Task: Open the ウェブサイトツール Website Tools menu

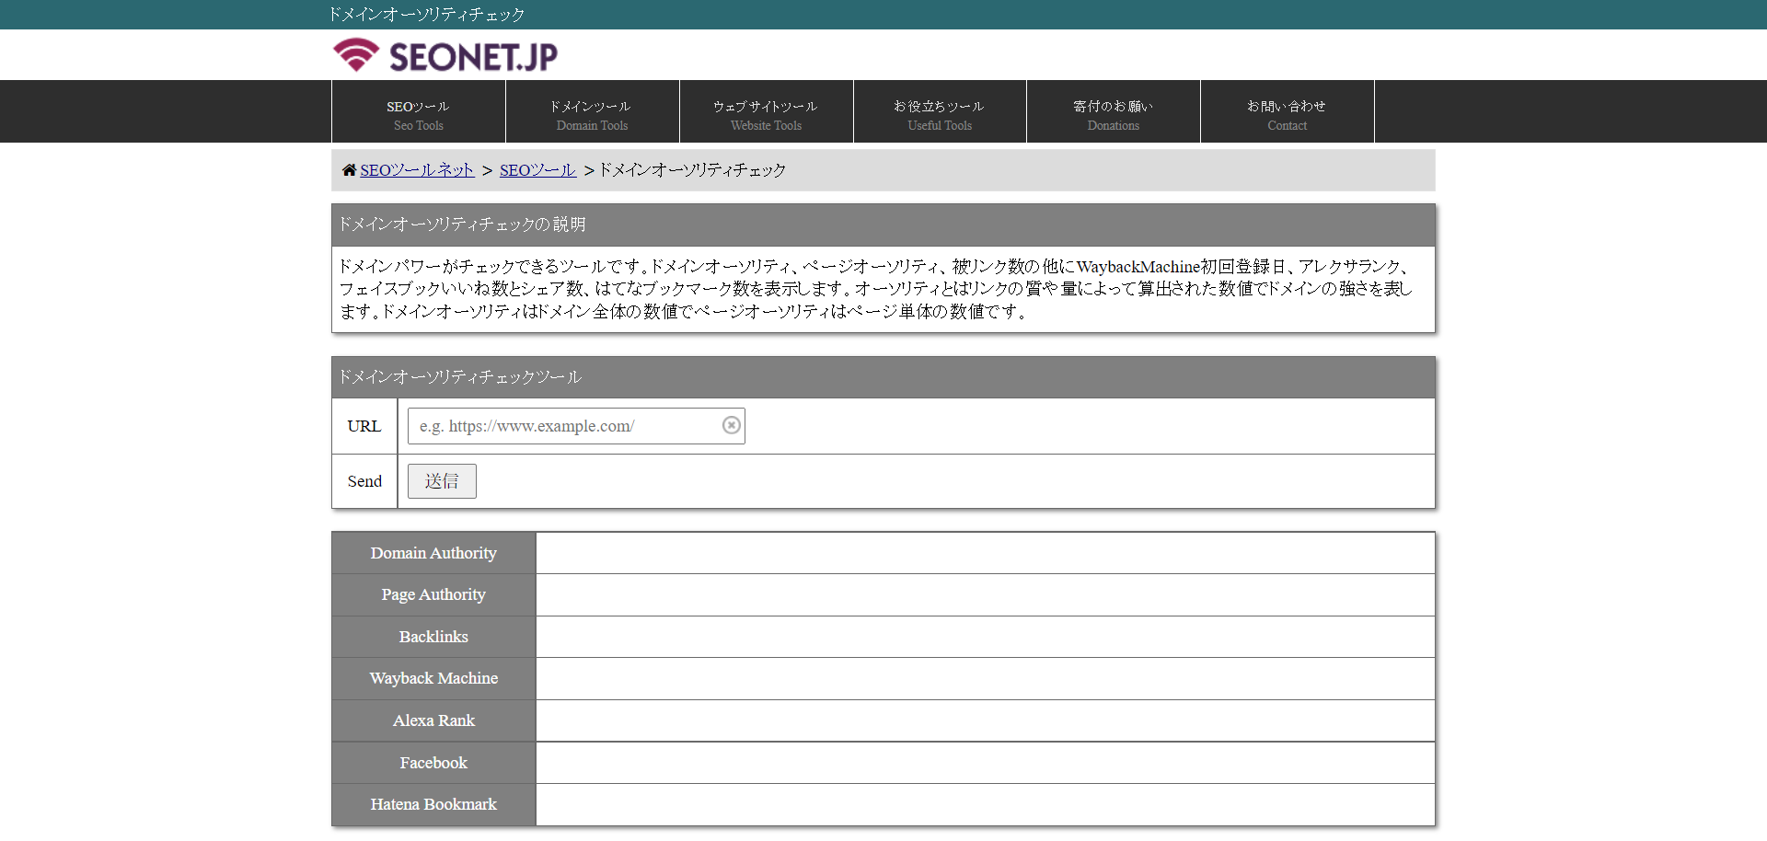Action: pos(766,111)
